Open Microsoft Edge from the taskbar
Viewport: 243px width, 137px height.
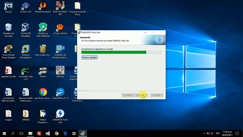coord(65,133)
